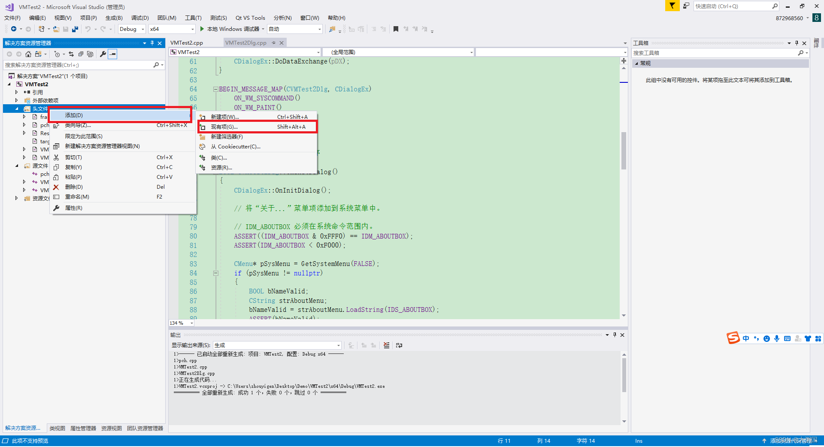This screenshot has height=447, width=824.
Task: Select 新建筛选器(F) in the submenu
Action: [x=257, y=137]
